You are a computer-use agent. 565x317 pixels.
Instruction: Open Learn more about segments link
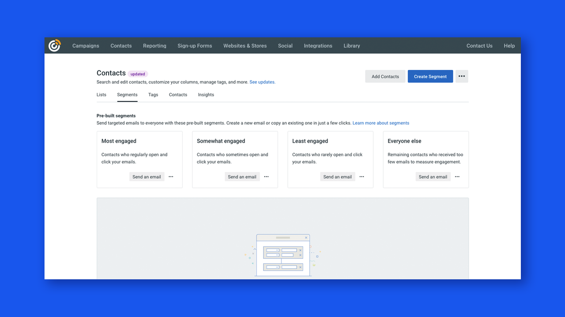[381, 123]
